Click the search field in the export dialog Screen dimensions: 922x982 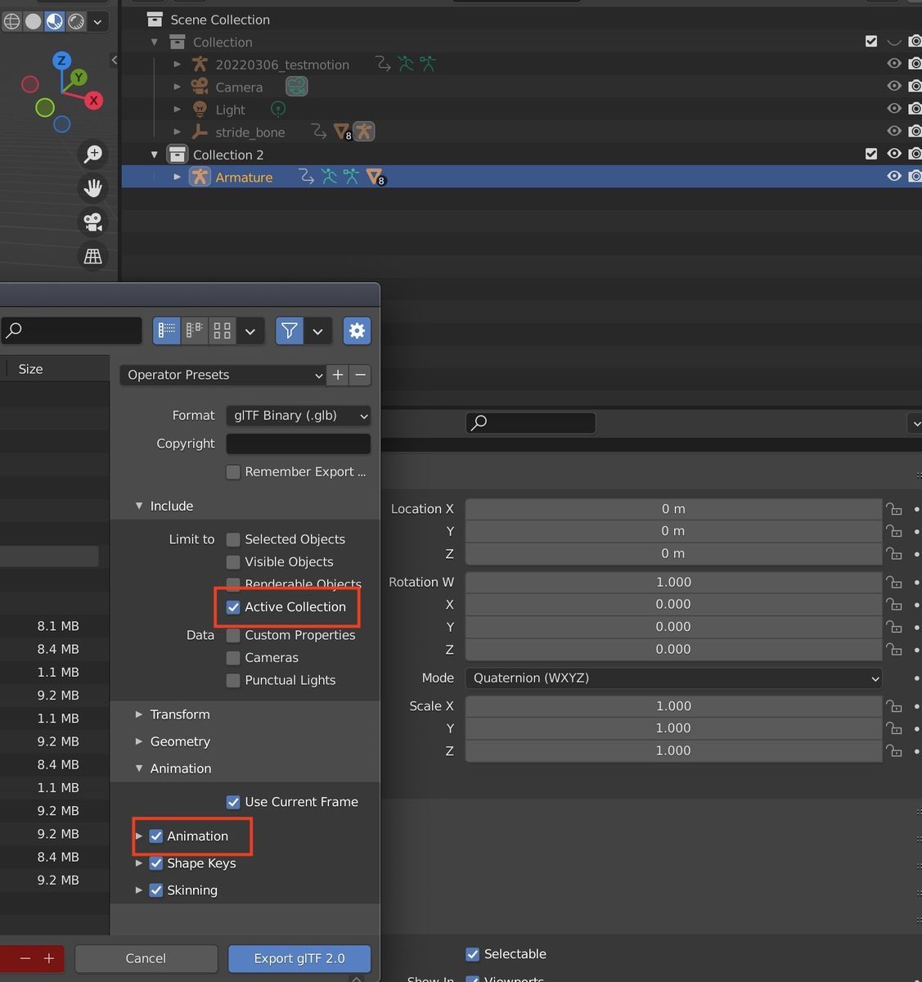[71, 330]
